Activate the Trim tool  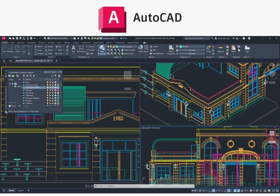click(x=58, y=47)
